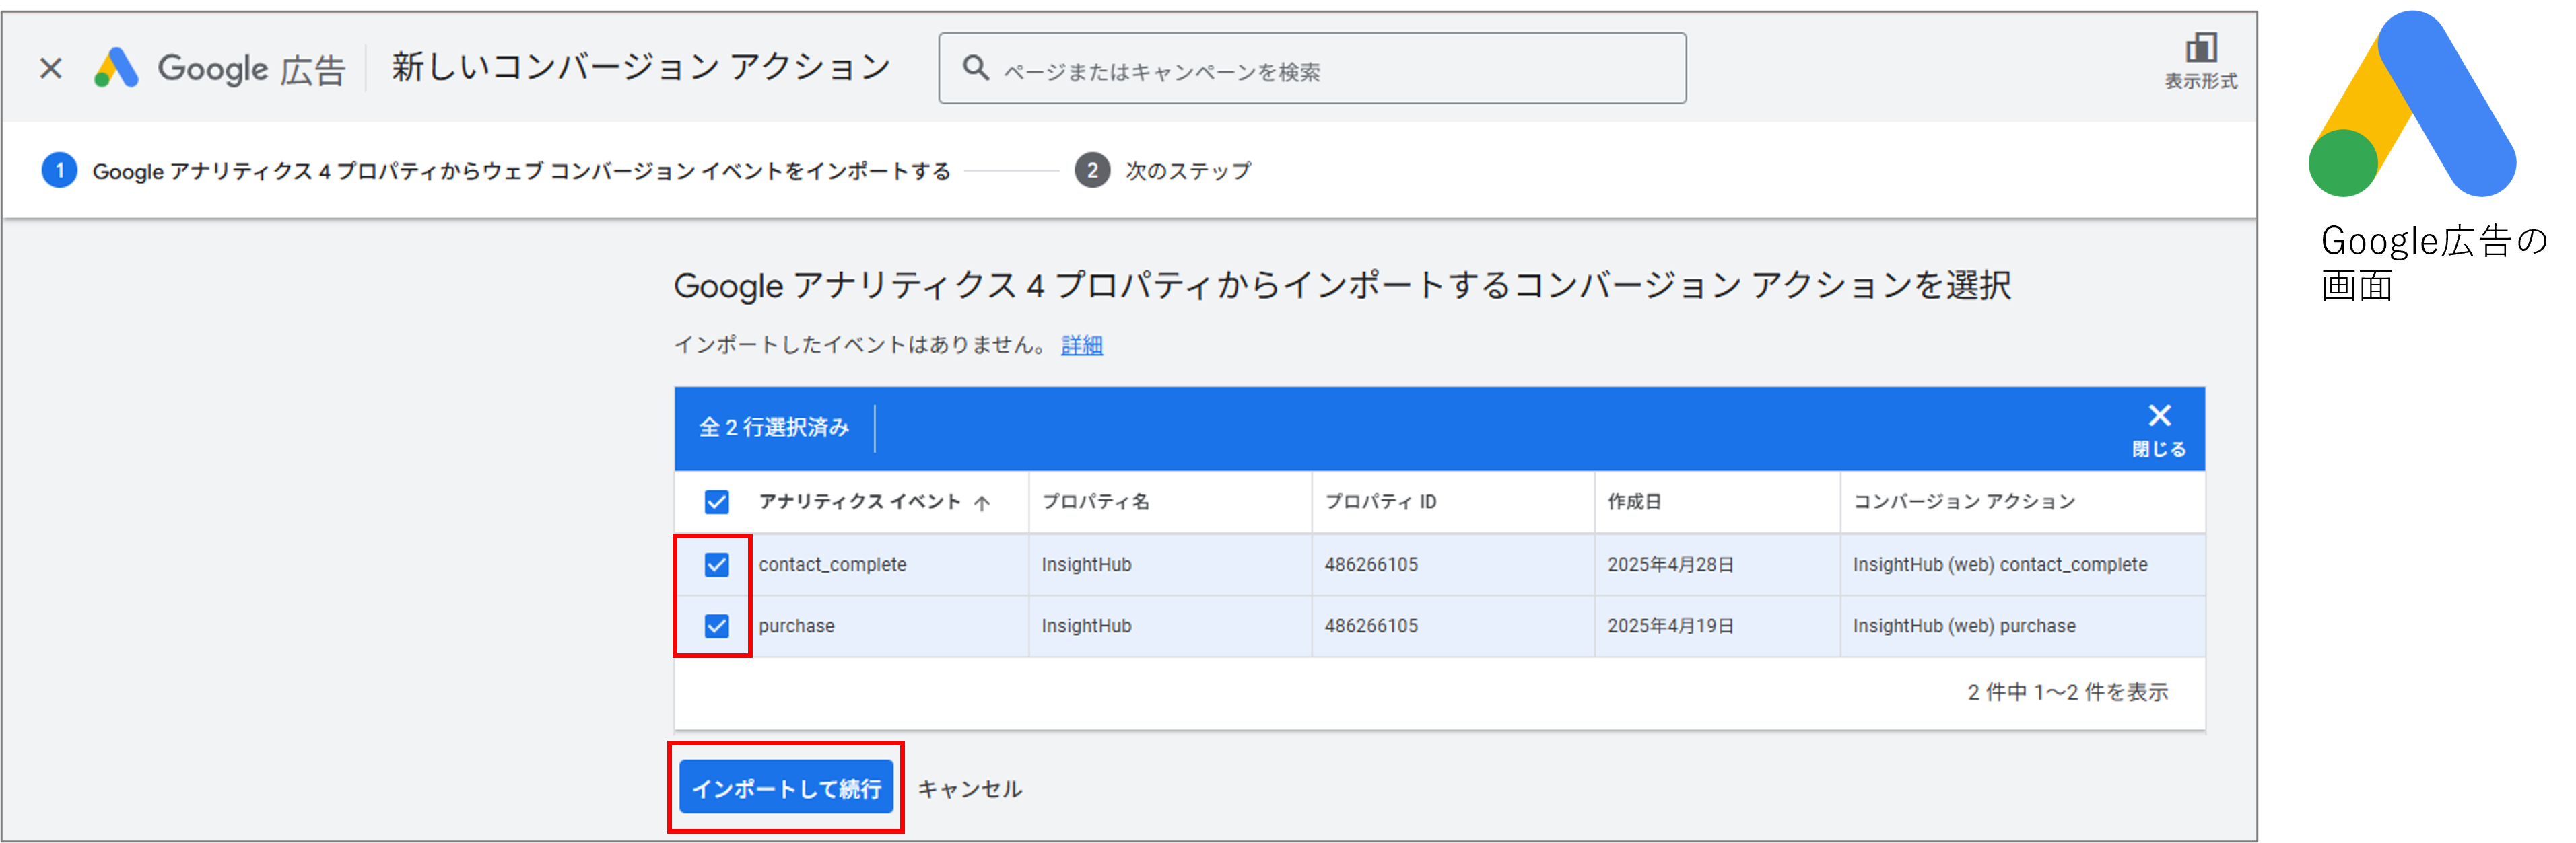Click the 2 件中 1〜2 件を表示 pagination text
Image resolution: width=2576 pixels, height=843 pixels.
(x=2067, y=692)
